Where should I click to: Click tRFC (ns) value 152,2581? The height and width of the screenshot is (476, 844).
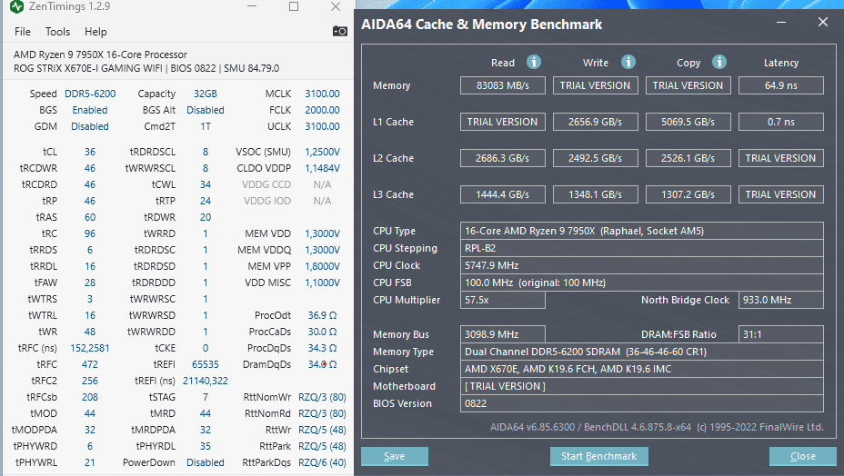tap(90, 348)
